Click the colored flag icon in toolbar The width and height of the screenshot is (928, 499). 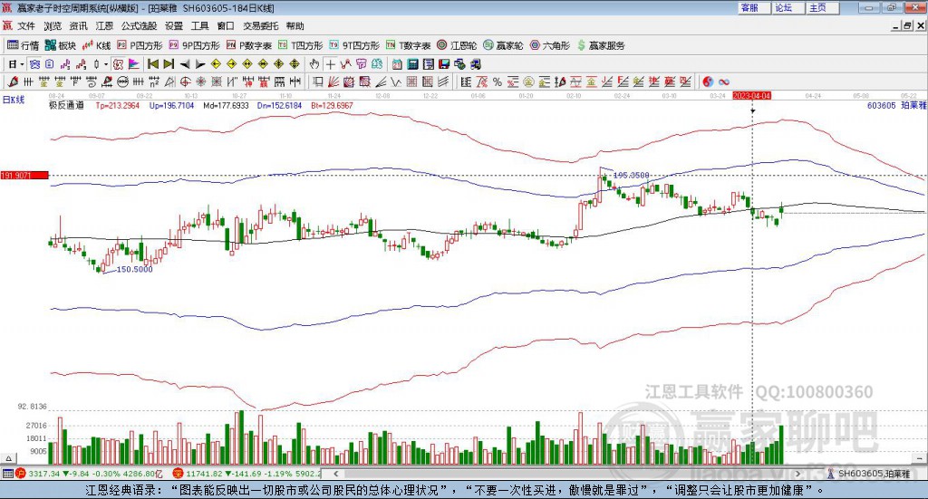pyautogui.click(x=134, y=64)
